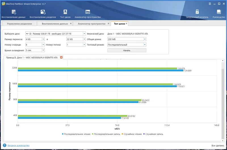Open the Тестовый режим dropdown
Screen dimensions: 227x150
coord(145,45)
